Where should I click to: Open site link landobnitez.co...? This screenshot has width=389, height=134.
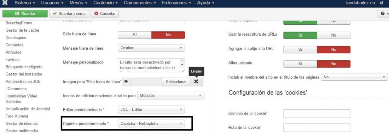tap(365, 3)
